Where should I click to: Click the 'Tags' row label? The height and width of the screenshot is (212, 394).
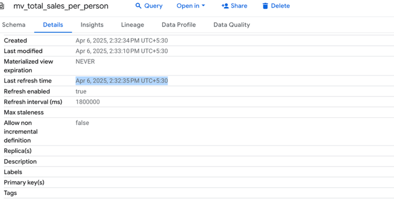pyautogui.click(x=11, y=193)
